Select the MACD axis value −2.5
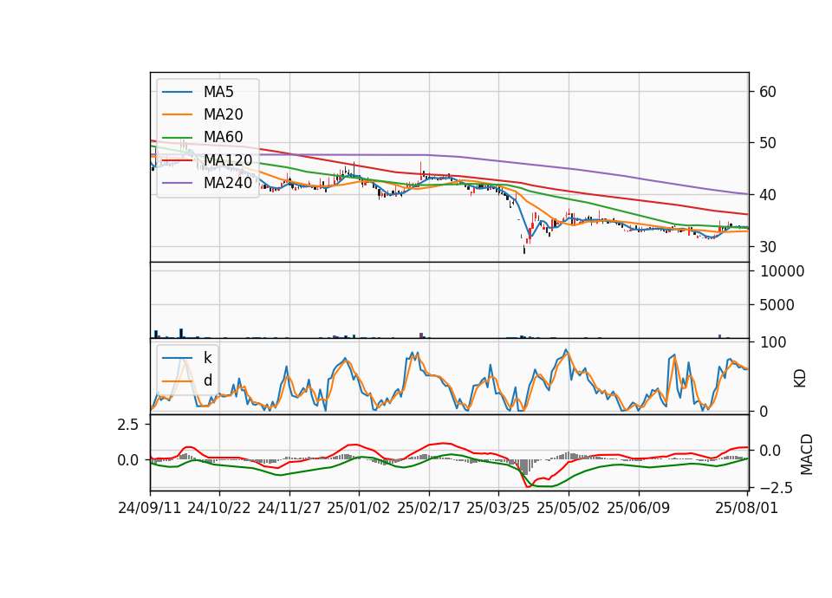Image resolution: width=832 pixels, height=598 pixels. (x=777, y=488)
